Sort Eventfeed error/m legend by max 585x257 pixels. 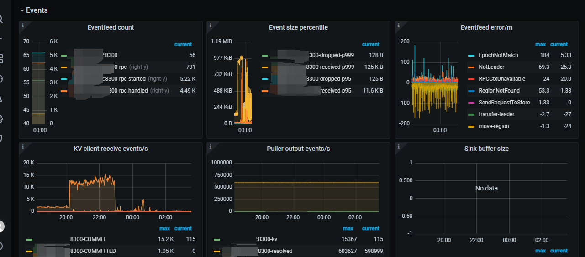point(540,44)
